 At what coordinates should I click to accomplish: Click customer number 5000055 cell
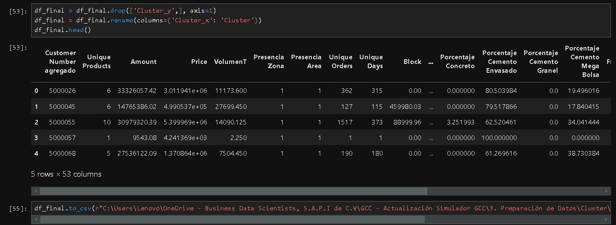tap(62, 122)
